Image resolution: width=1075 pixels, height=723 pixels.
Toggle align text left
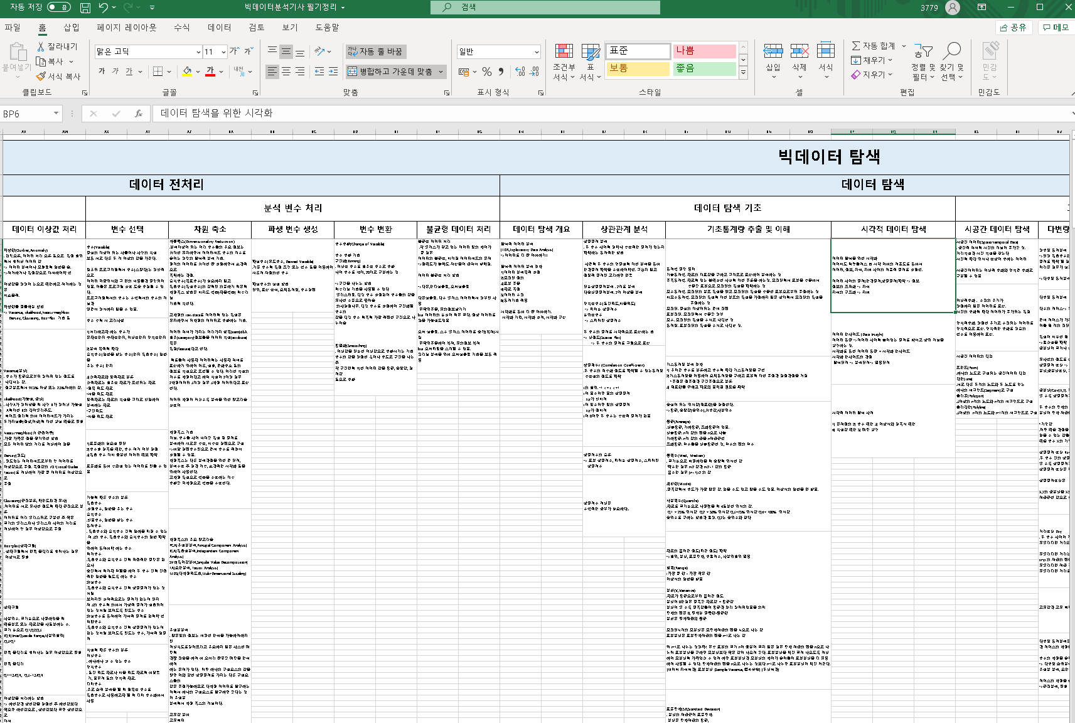point(272,72)
